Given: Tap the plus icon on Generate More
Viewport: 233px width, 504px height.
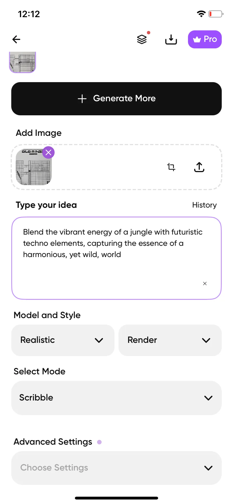Looking at the screenshot, I should (x=82, y=99).
